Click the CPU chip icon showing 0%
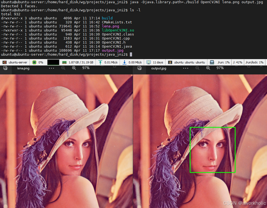Image resolution: width=267 pixels, height=208 pixels. click(x=34, y=62)
